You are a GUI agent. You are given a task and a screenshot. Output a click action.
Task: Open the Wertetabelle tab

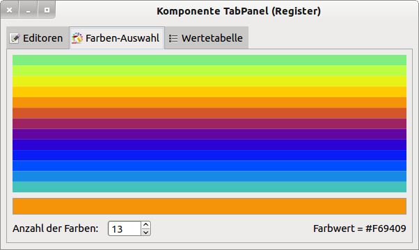pyautogui.click(x=207, y=37)
